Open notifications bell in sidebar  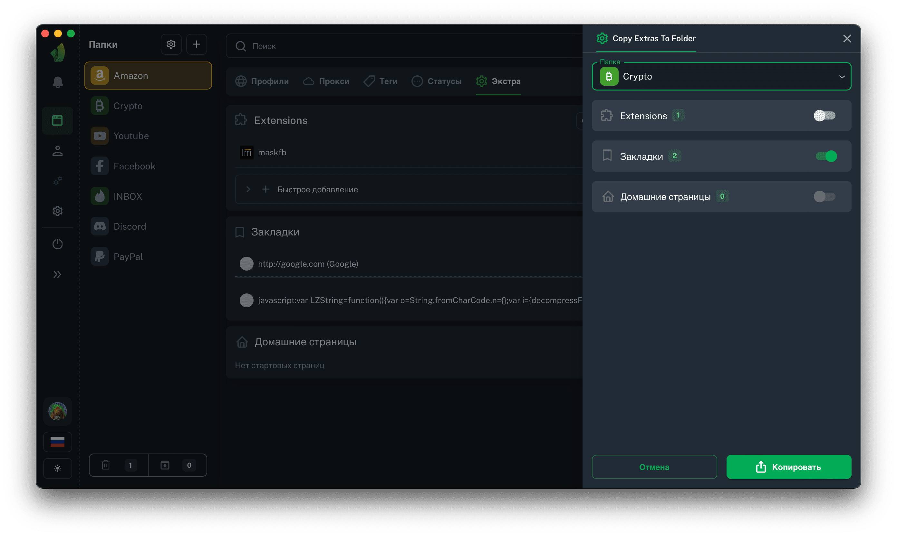pyautogui.click(x=57, y=82)
